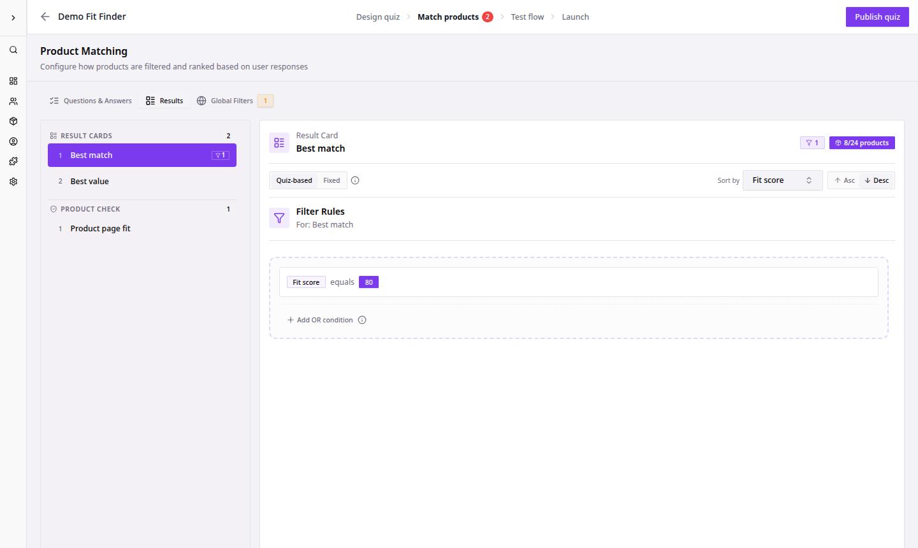
Task: Select Product page fit item
Action: pos(142,229)
